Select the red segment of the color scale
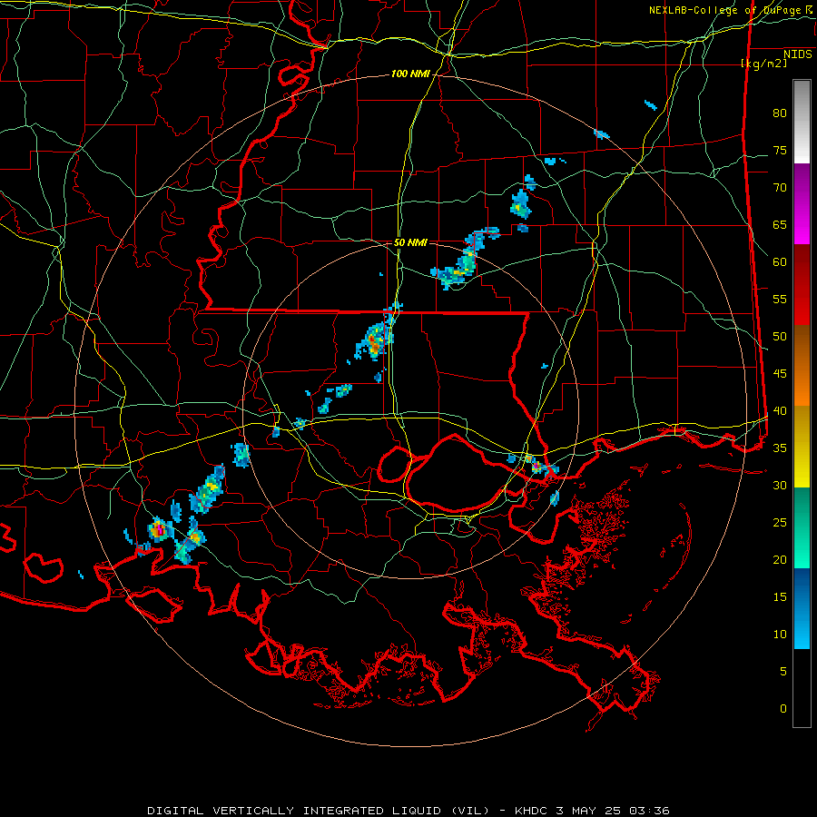 [x=802, y=285]
